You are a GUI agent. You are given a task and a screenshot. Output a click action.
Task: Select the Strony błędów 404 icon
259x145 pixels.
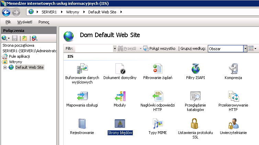point(120,124)
